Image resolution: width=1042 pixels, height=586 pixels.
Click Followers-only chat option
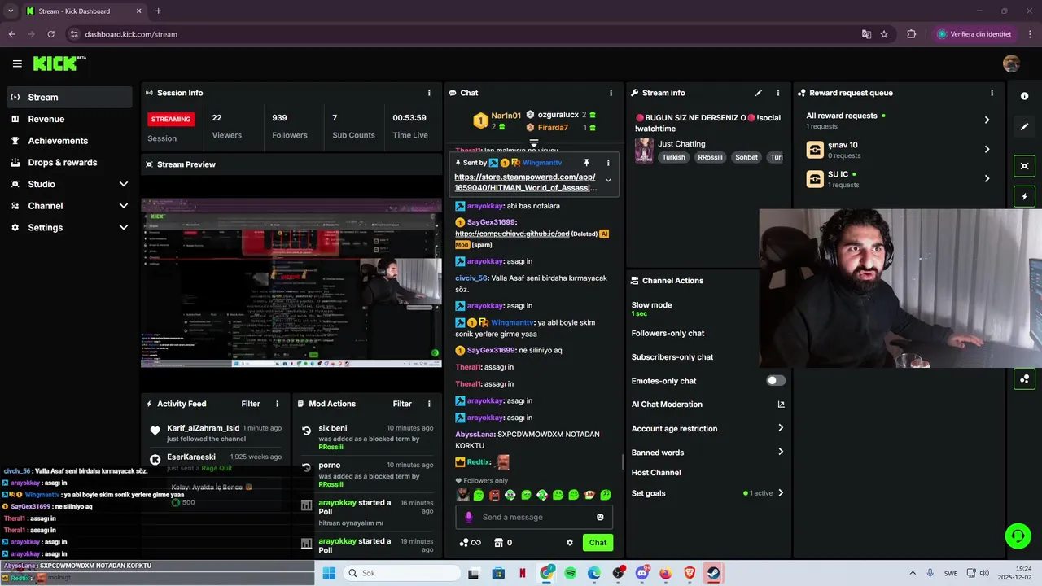coord(668,333)
